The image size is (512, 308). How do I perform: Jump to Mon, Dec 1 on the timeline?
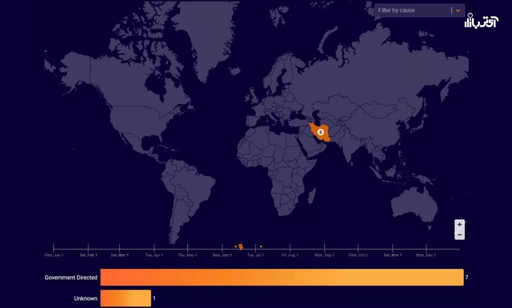click(x=426, y=255)
